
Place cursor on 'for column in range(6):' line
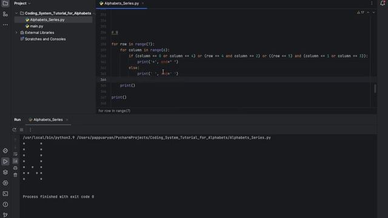145,50
